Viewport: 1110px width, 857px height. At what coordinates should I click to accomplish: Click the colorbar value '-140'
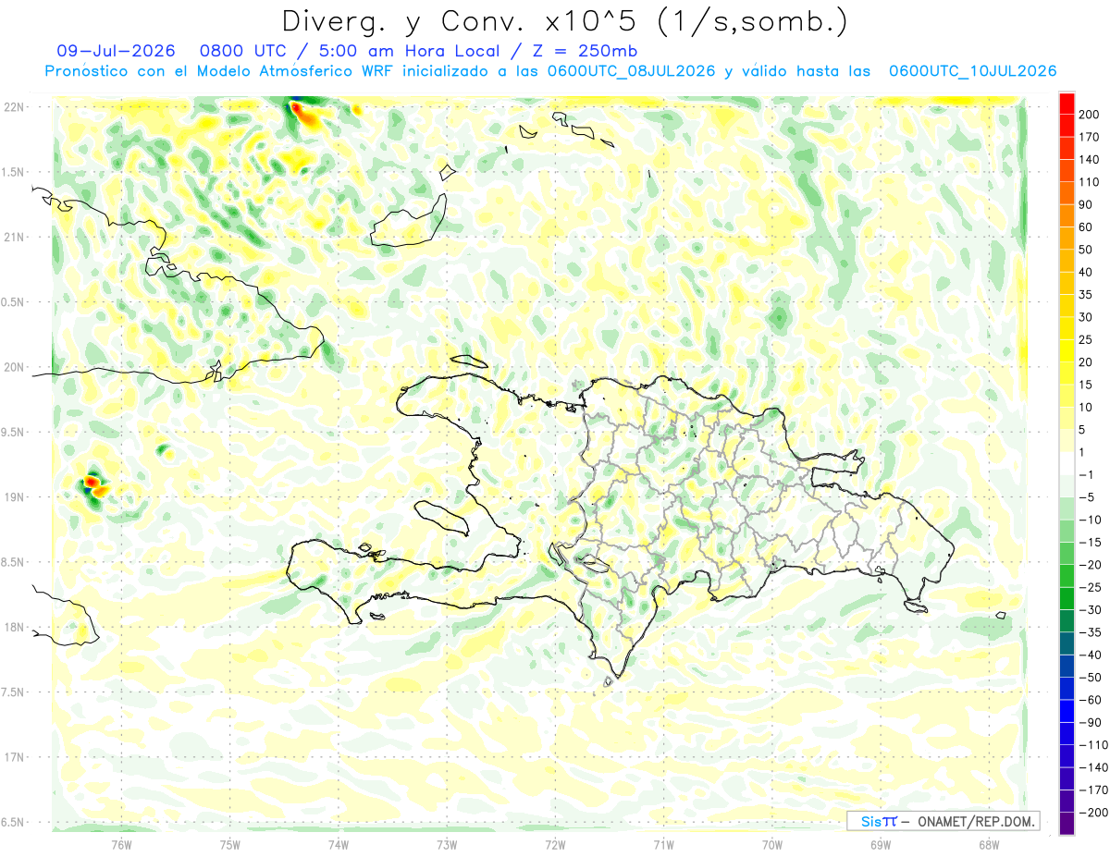1093,767
